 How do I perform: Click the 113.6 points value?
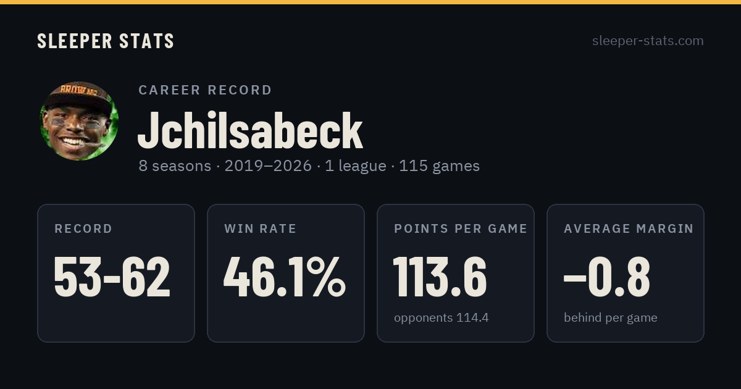coord(440,277)
